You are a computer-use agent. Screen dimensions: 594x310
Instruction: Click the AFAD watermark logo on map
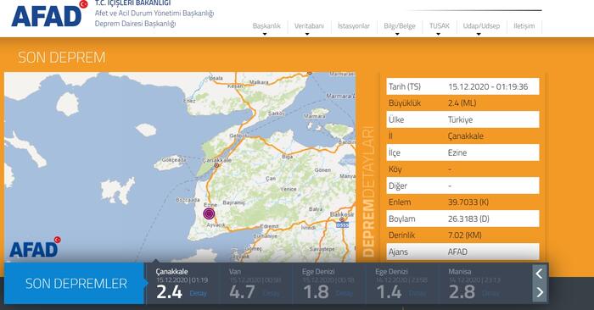coord(35,247)
